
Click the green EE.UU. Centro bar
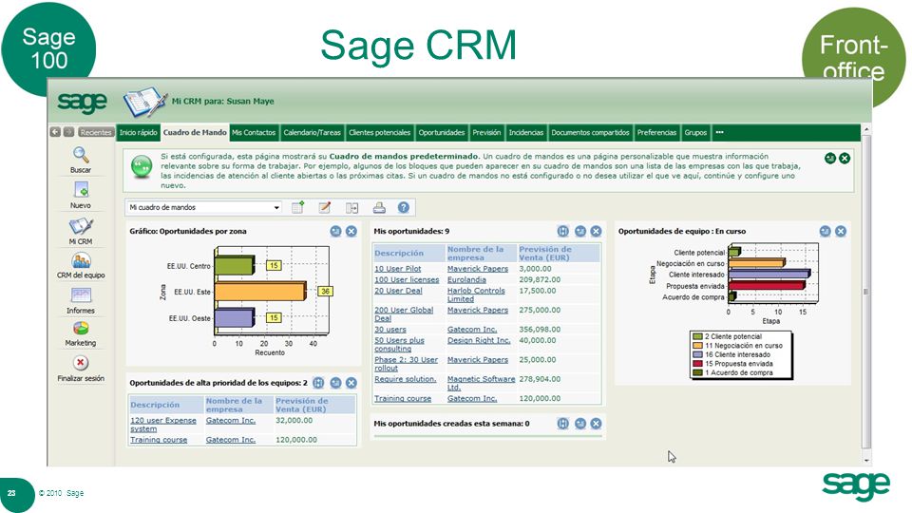pos(234,265)
